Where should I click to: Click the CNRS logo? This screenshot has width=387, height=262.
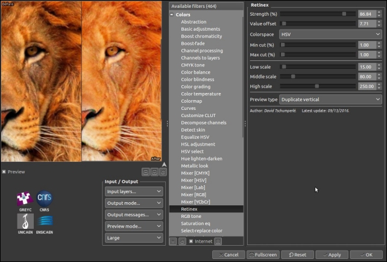45,199
